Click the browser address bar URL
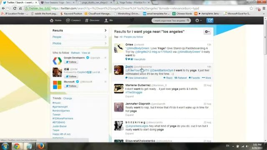This screenshot has height=150, width=267. coord(125,8)
